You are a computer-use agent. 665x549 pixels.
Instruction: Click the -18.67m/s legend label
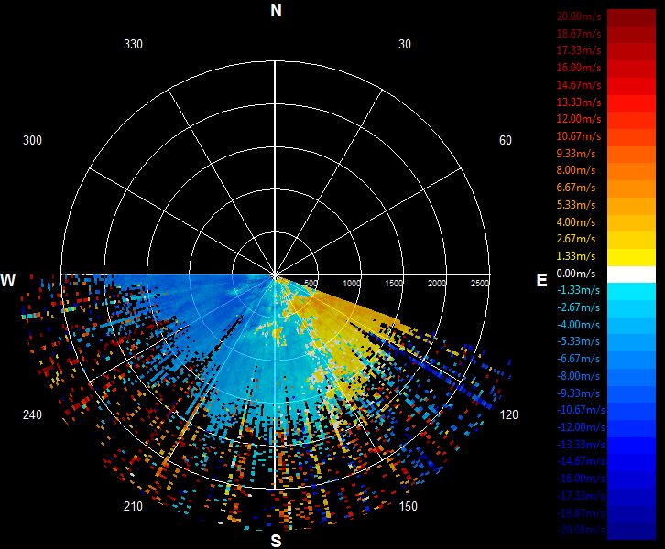point(581,513)
